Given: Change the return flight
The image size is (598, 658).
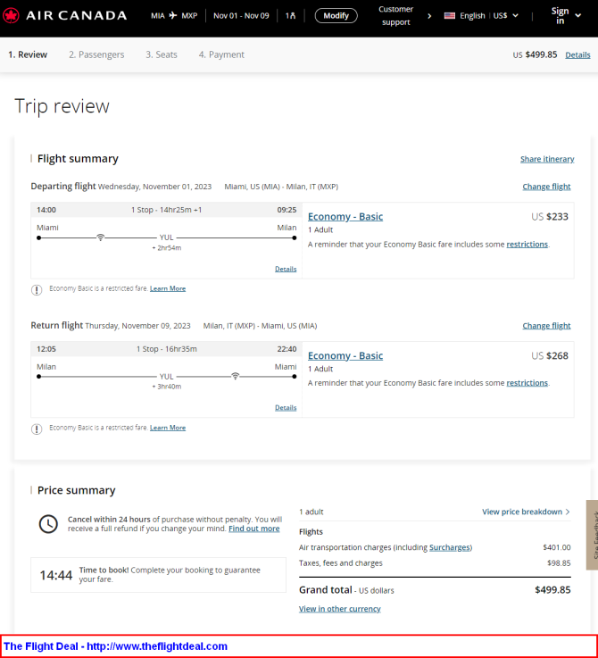Looking at the screenshot, I should point(546,326).
